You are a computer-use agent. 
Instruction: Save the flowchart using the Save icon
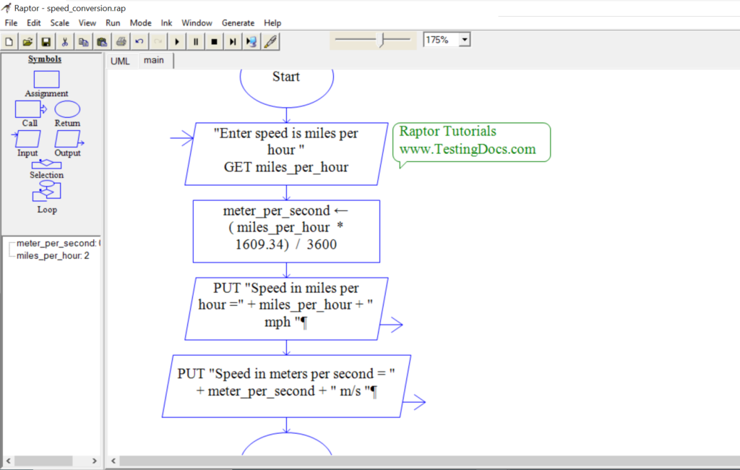pyautogui.click(x=46, y=41)
